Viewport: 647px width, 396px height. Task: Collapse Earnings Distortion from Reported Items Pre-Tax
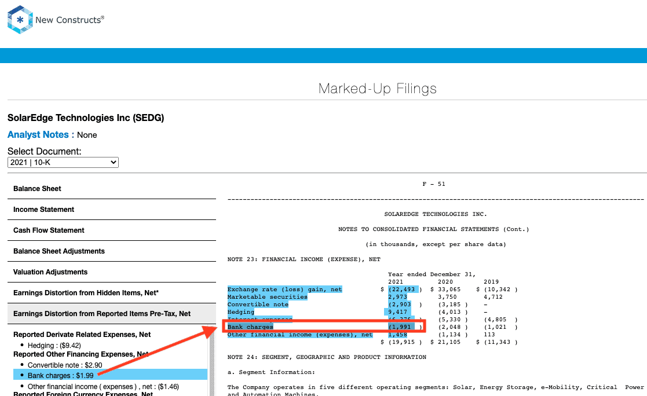[x=112, y=314]
